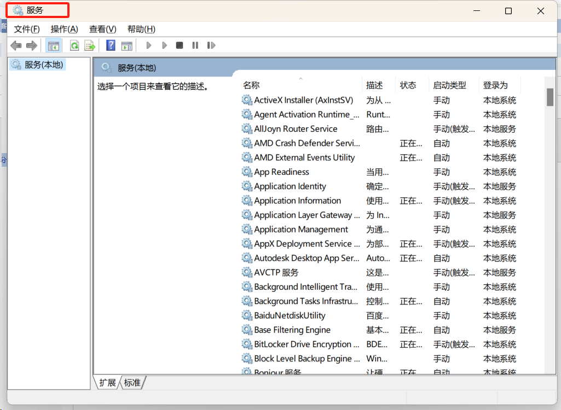
Task: Click the vertical scrollbar thumb of services list
Action: pyautogui.click(x=550, y=97)
